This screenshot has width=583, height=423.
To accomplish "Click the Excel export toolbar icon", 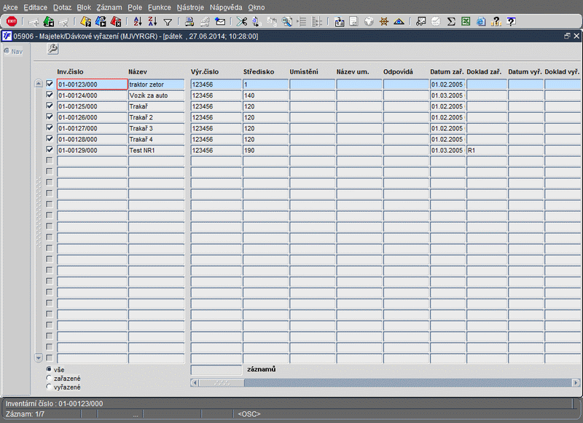I will (x=466, y=22).
